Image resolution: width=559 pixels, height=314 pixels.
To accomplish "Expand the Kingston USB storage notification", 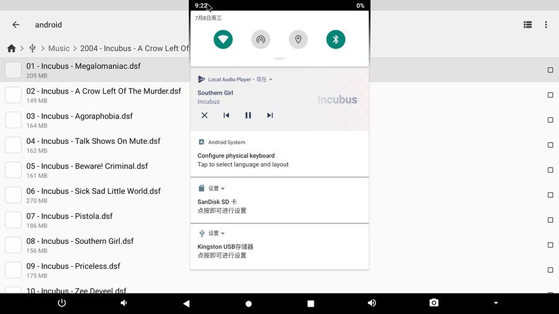I will tap(223, 233).
